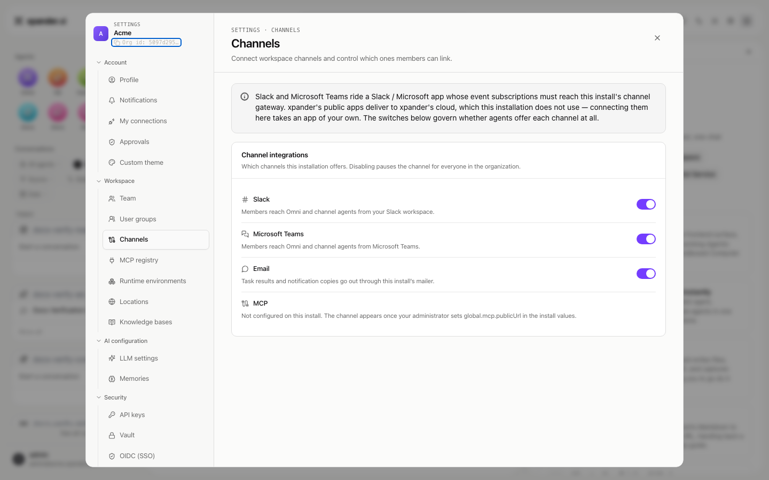
Task: Click the Channels page title
Action: coord(255,44)
